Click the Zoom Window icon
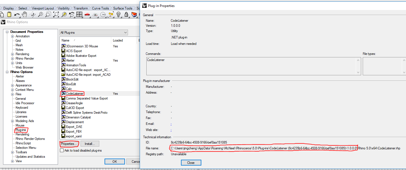Viewport: 406px width, 170px height. point(49,15)
